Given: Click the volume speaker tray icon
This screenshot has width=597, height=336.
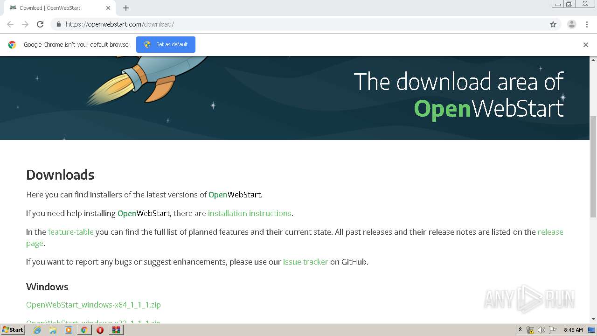Looking at the screenshot, I should click(x=541, y=330).
